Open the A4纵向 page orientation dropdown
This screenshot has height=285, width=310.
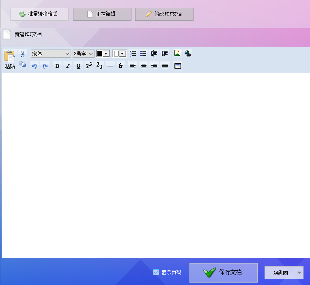[x=284, y=273]
